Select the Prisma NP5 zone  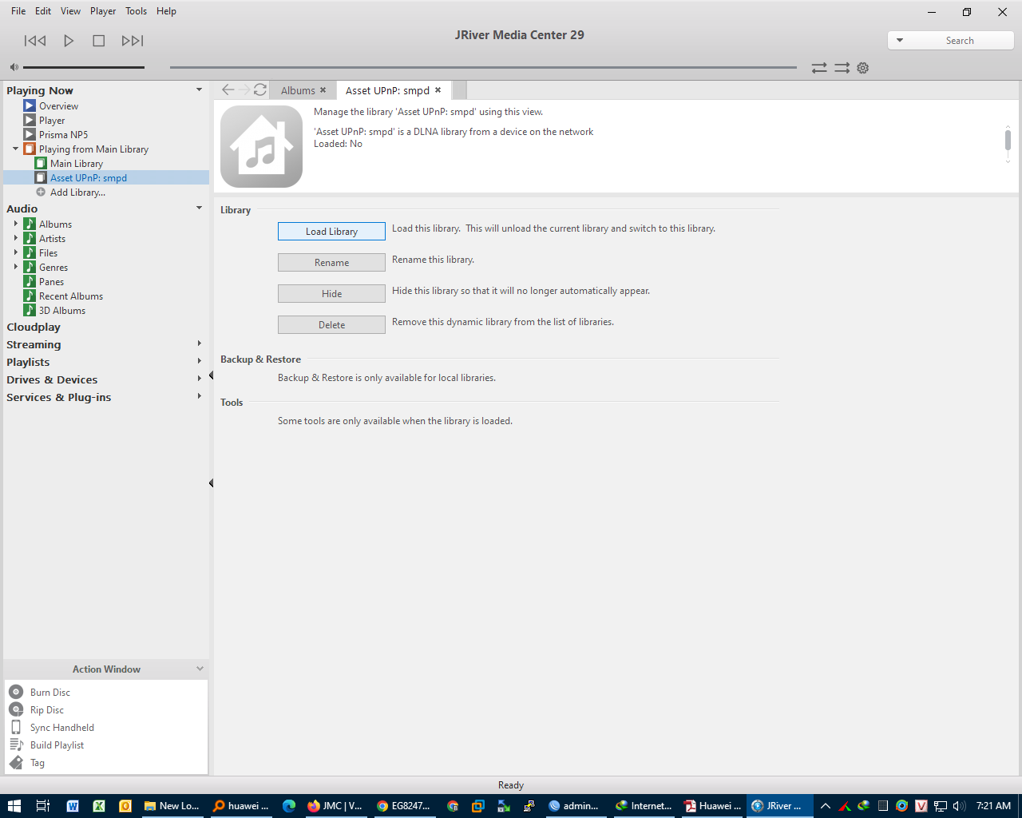click(x=63, y=134)
